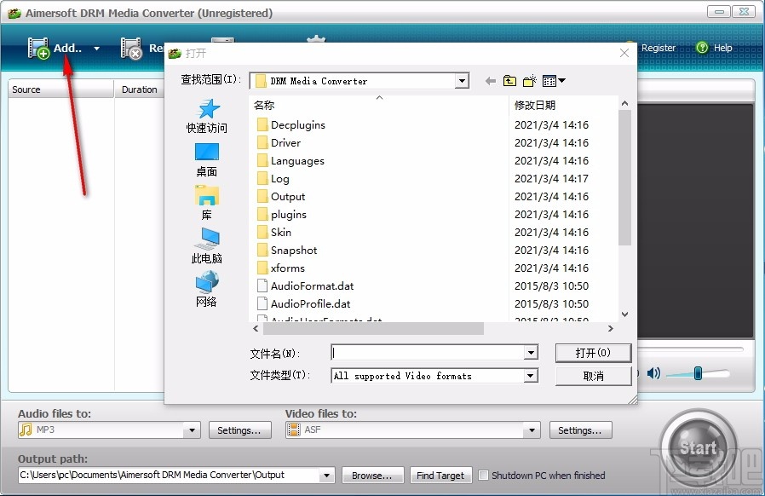Adjust the volume slider
The width and height of the screenshot is (765, 496).
click(x=699, y=372)
